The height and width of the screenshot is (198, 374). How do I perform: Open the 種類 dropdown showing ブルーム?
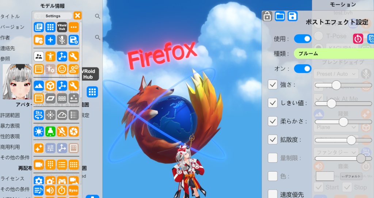click(334, 53)
